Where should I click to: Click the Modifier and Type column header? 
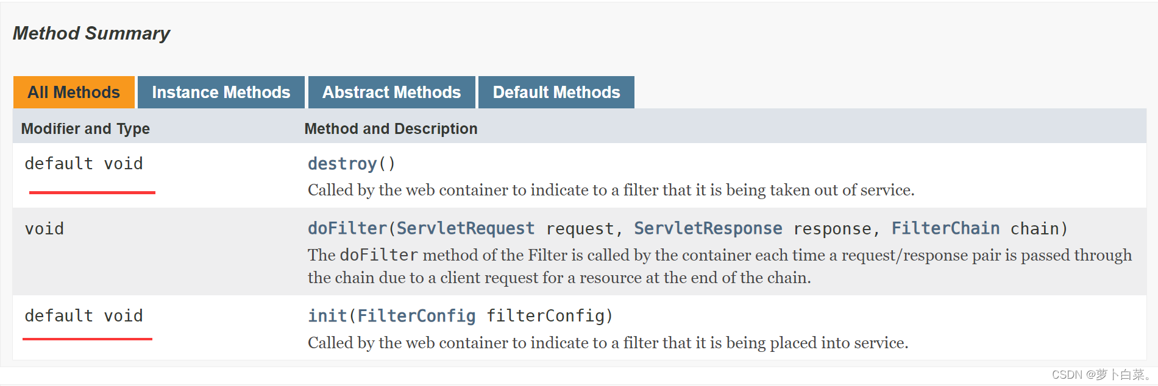pyautogui.click(x=85, y=129)
